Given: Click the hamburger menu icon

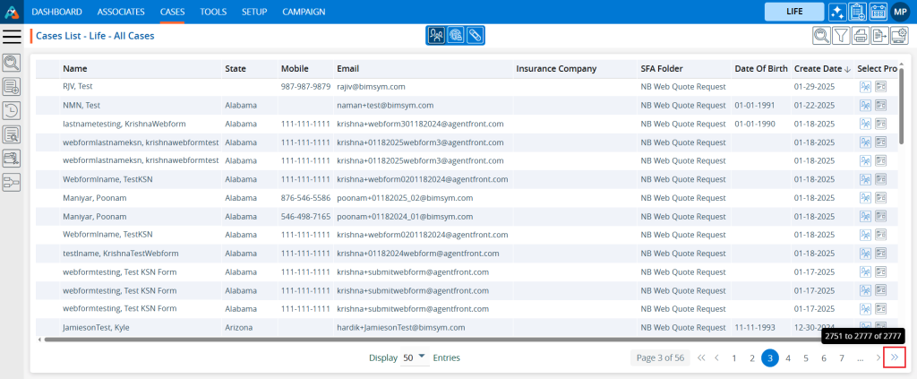Looking at the screenshot, I should (12, 36).
